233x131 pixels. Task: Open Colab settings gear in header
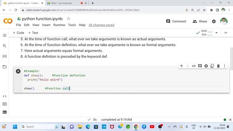[x=214, y=21]
